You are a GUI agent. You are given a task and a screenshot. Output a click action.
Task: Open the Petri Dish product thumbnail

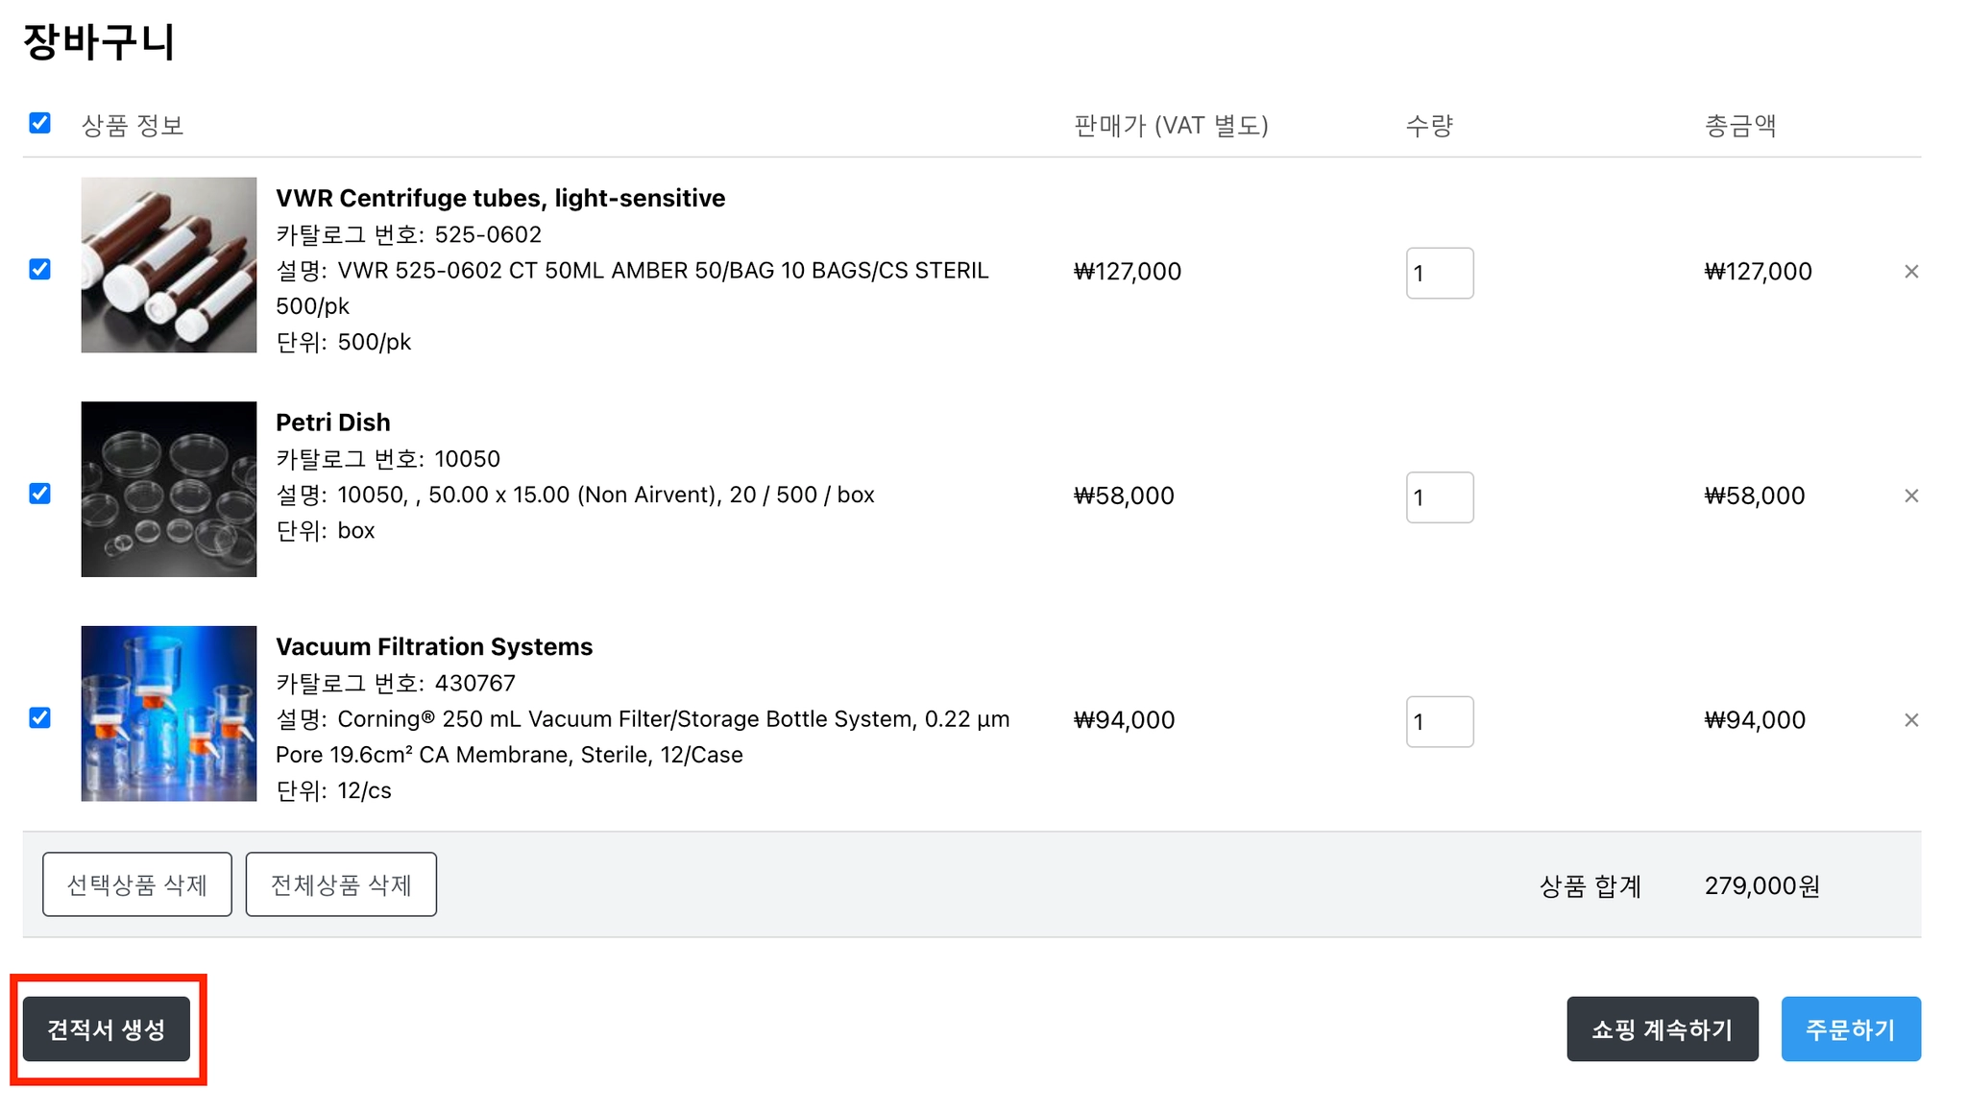169,489
